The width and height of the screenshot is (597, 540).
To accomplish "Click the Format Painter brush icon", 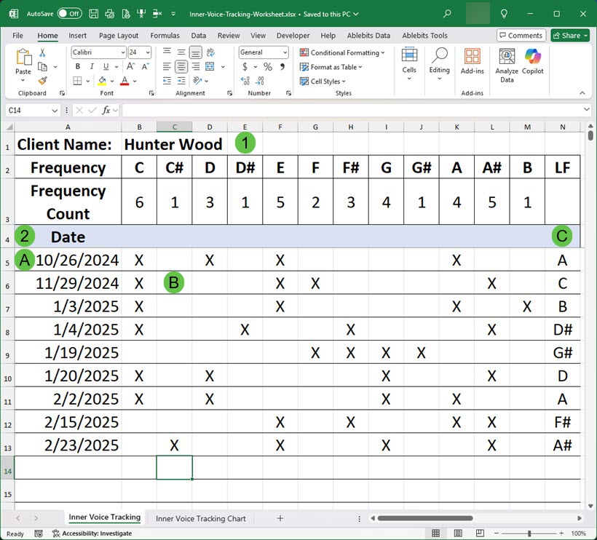I will [42, 81].
